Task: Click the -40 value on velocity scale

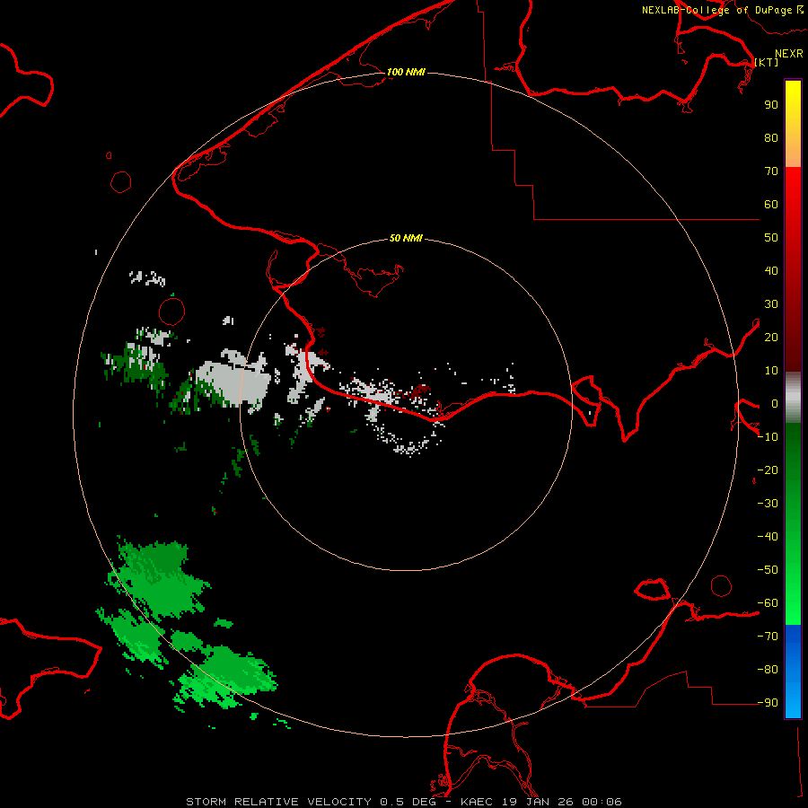Action: click(768, 537)
